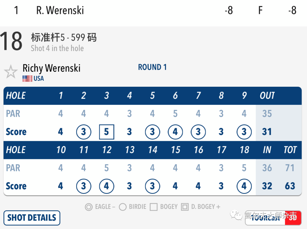Select the OUT total score of 31
This screenshot has width=307, height=229.
tap(267, 132)
